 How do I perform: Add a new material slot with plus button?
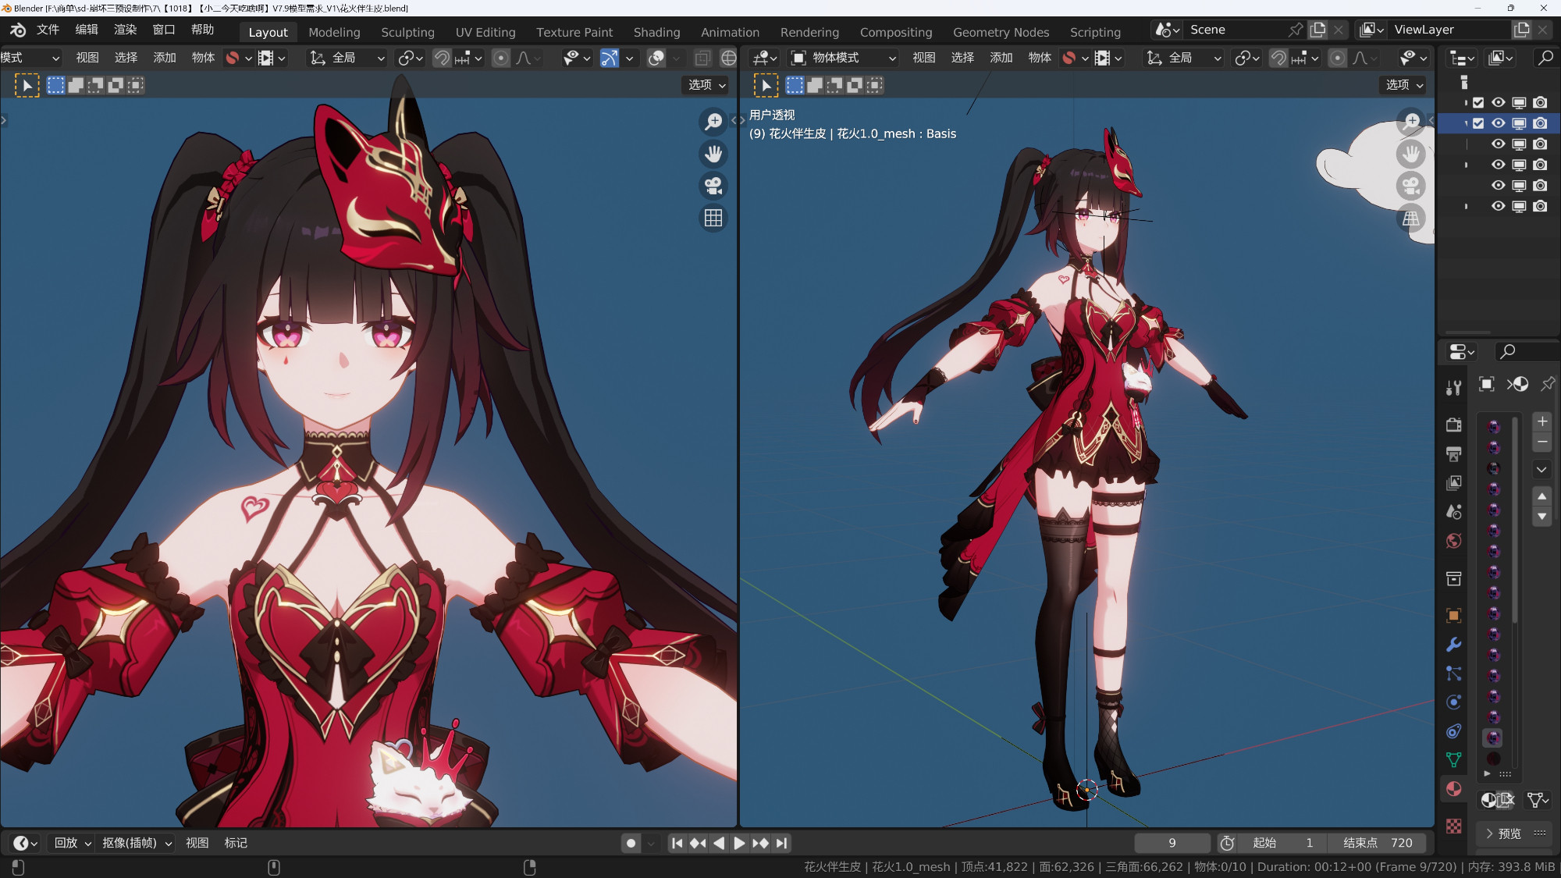click(x=1541, y=421)
